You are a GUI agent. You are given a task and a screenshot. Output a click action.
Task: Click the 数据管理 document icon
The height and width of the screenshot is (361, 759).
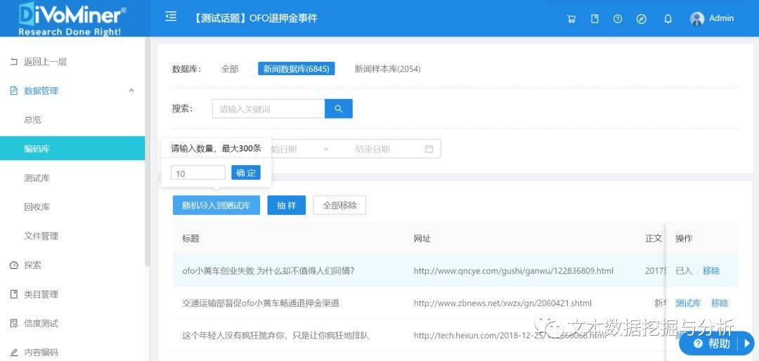(14, 91)
